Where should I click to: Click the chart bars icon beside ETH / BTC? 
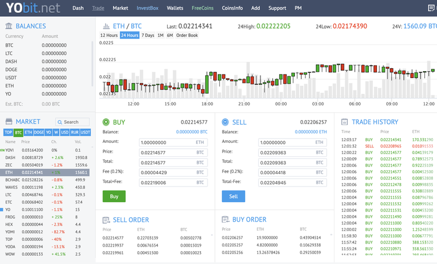(x=106, y=26)
